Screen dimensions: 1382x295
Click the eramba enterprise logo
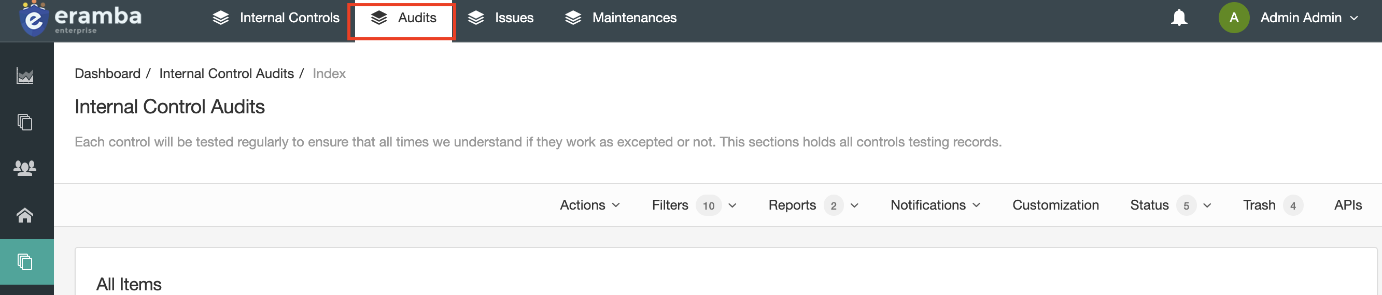[80, 19]
